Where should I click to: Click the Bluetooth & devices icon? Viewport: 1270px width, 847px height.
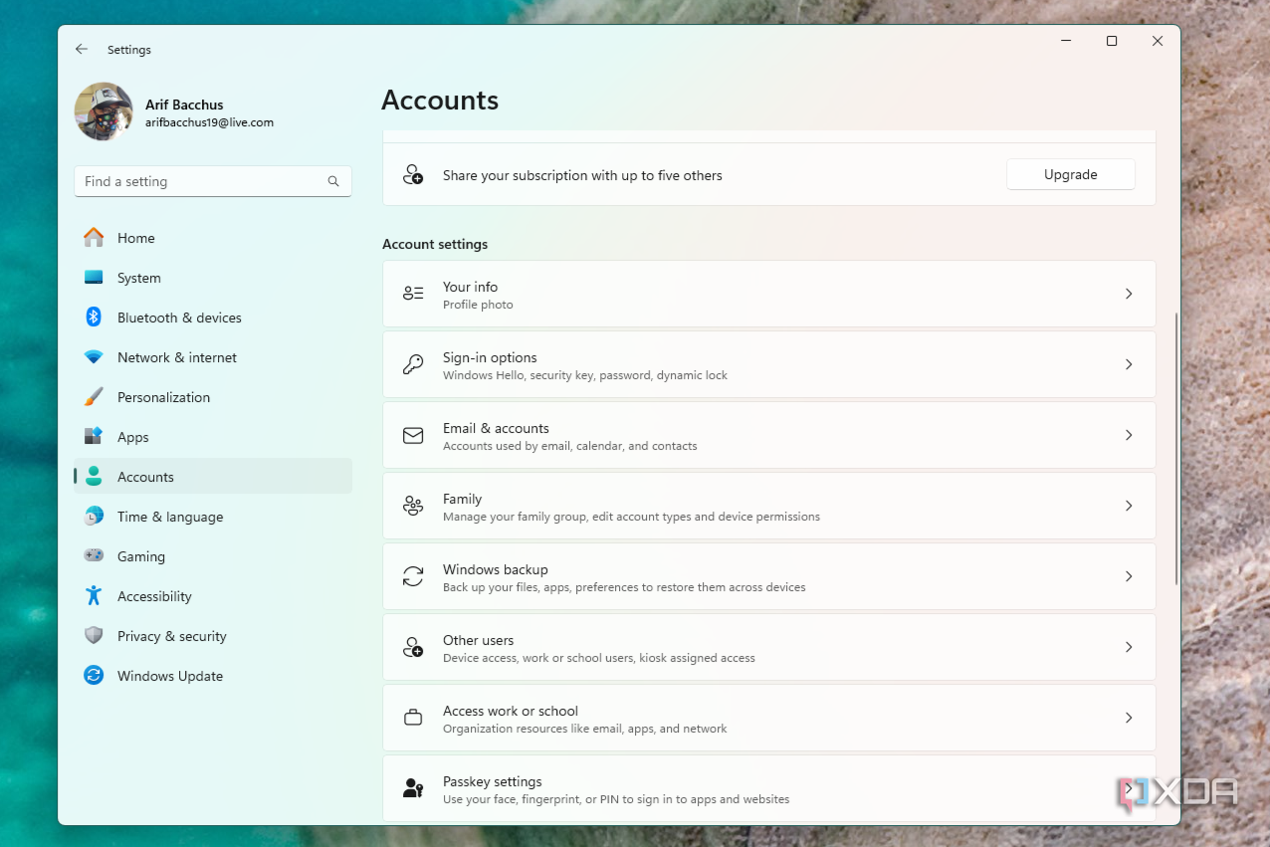tap(93, 317)
